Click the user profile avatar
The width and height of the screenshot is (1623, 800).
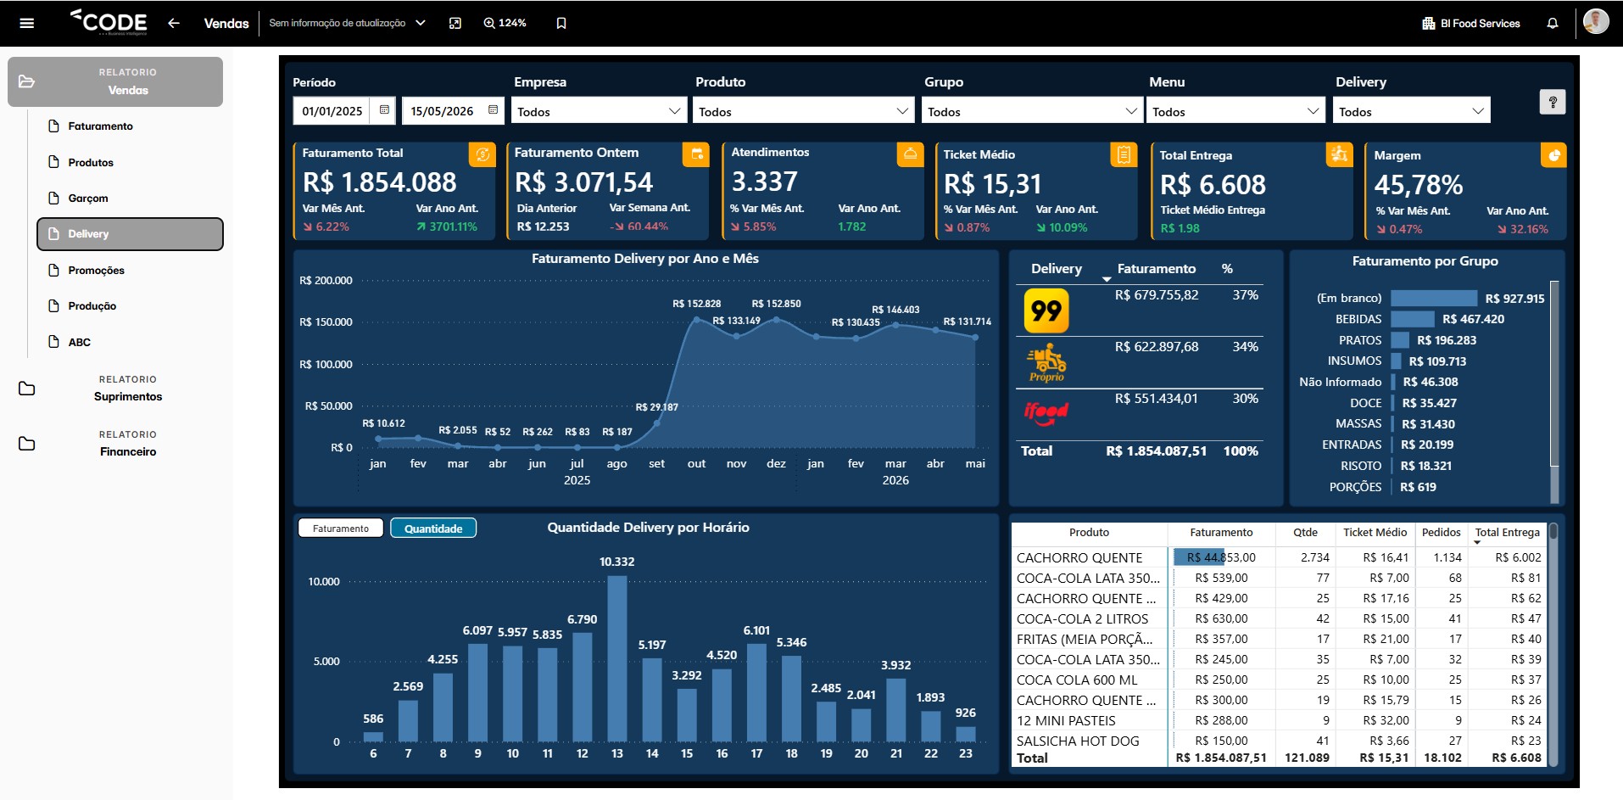[1596, 21]
